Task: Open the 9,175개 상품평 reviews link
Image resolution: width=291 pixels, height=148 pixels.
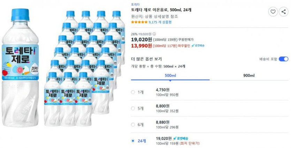Action: point(160,22)
